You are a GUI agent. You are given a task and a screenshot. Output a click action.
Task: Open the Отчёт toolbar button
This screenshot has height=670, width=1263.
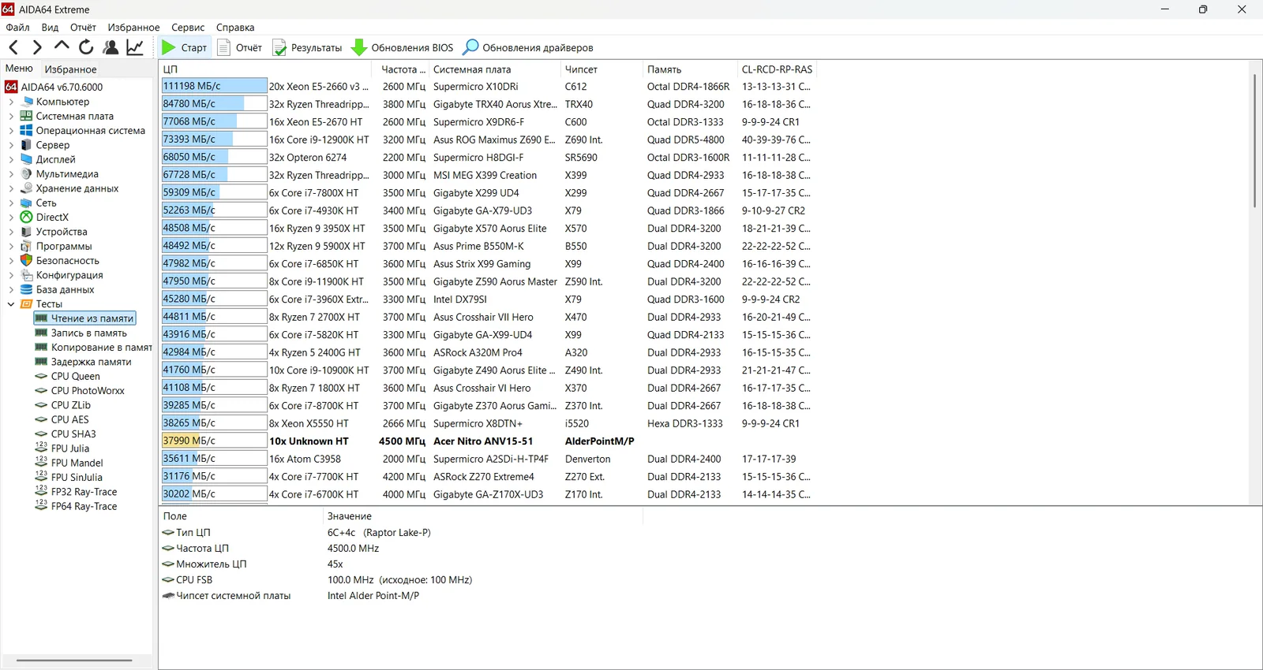[x=240, y=47]
